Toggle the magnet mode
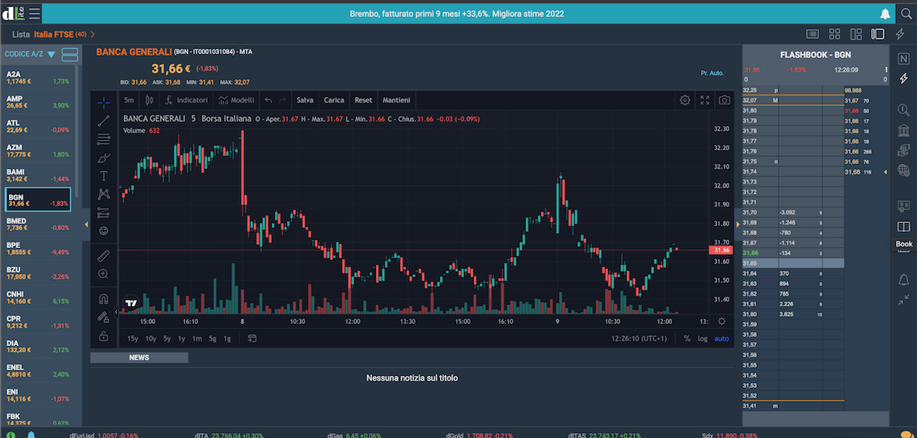Viewport: 917px width, 438px height. point(104,299)
